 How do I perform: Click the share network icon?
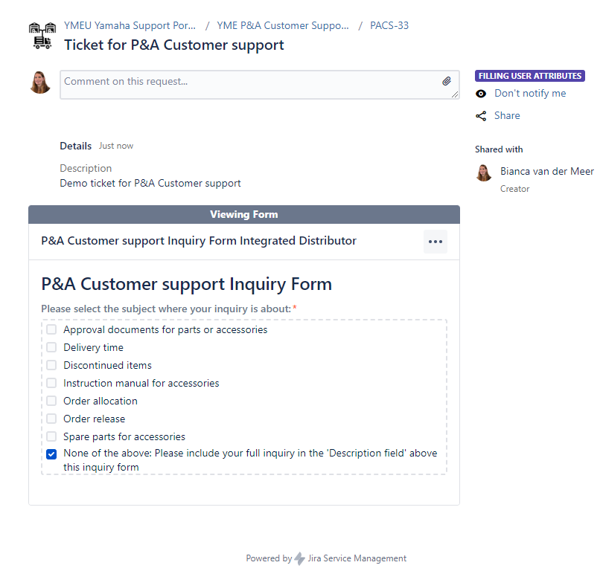click(x=481, y=116)
